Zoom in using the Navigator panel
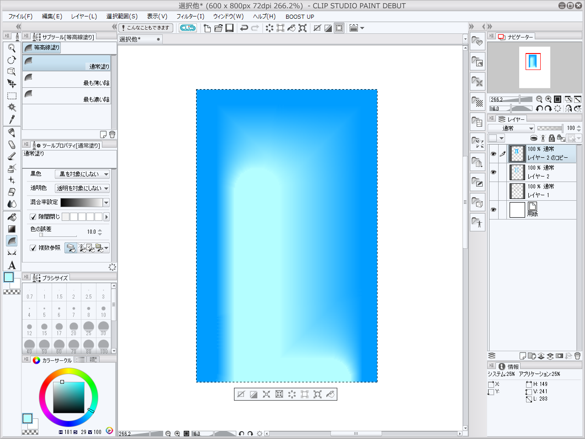Screen dimensions: 585x439 click(548, 99)
